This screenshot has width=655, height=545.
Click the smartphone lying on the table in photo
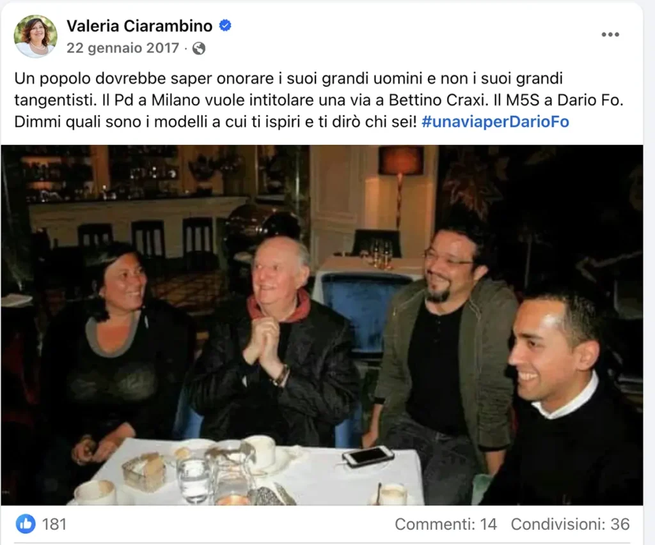pyautogui.click(x=368, y=456)
